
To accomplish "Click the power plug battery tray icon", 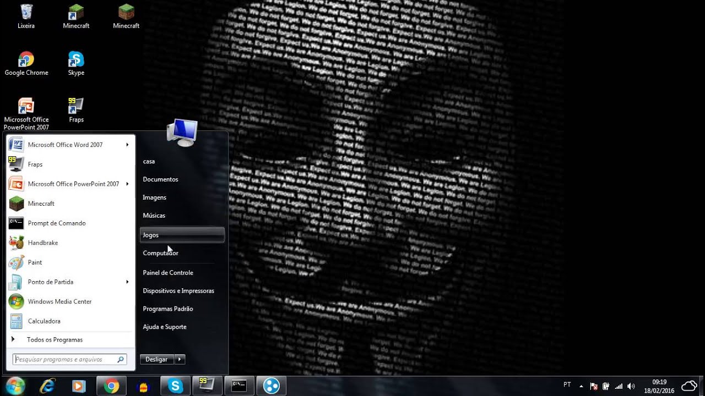I will pos(606,386).
